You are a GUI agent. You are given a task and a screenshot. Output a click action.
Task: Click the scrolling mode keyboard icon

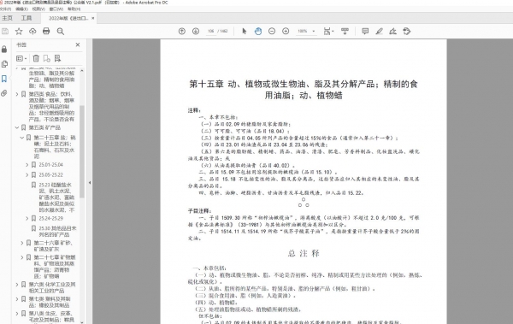(x=345, y=31)
